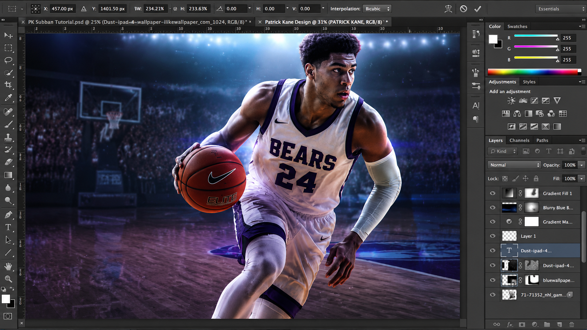Switch to the Channels tab
The width and height of the screenshot is (587, 330).
click(519, 140)
